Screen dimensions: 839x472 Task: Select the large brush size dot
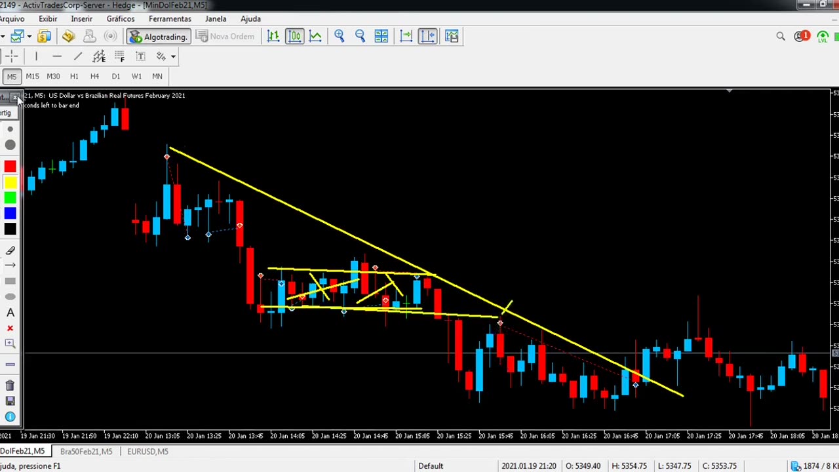(x=10, y=145)
